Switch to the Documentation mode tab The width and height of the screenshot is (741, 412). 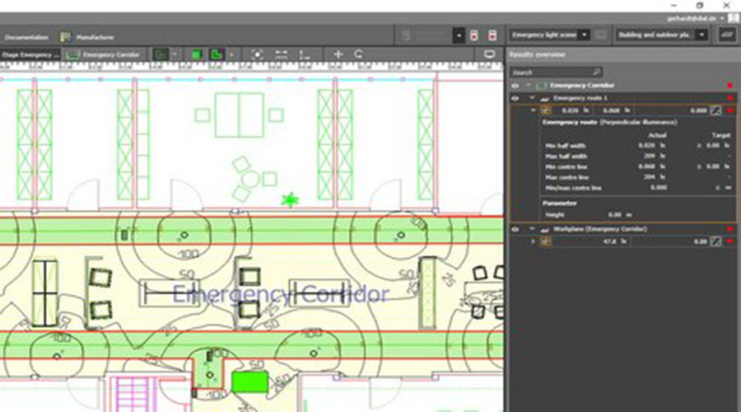pos(26,37)
